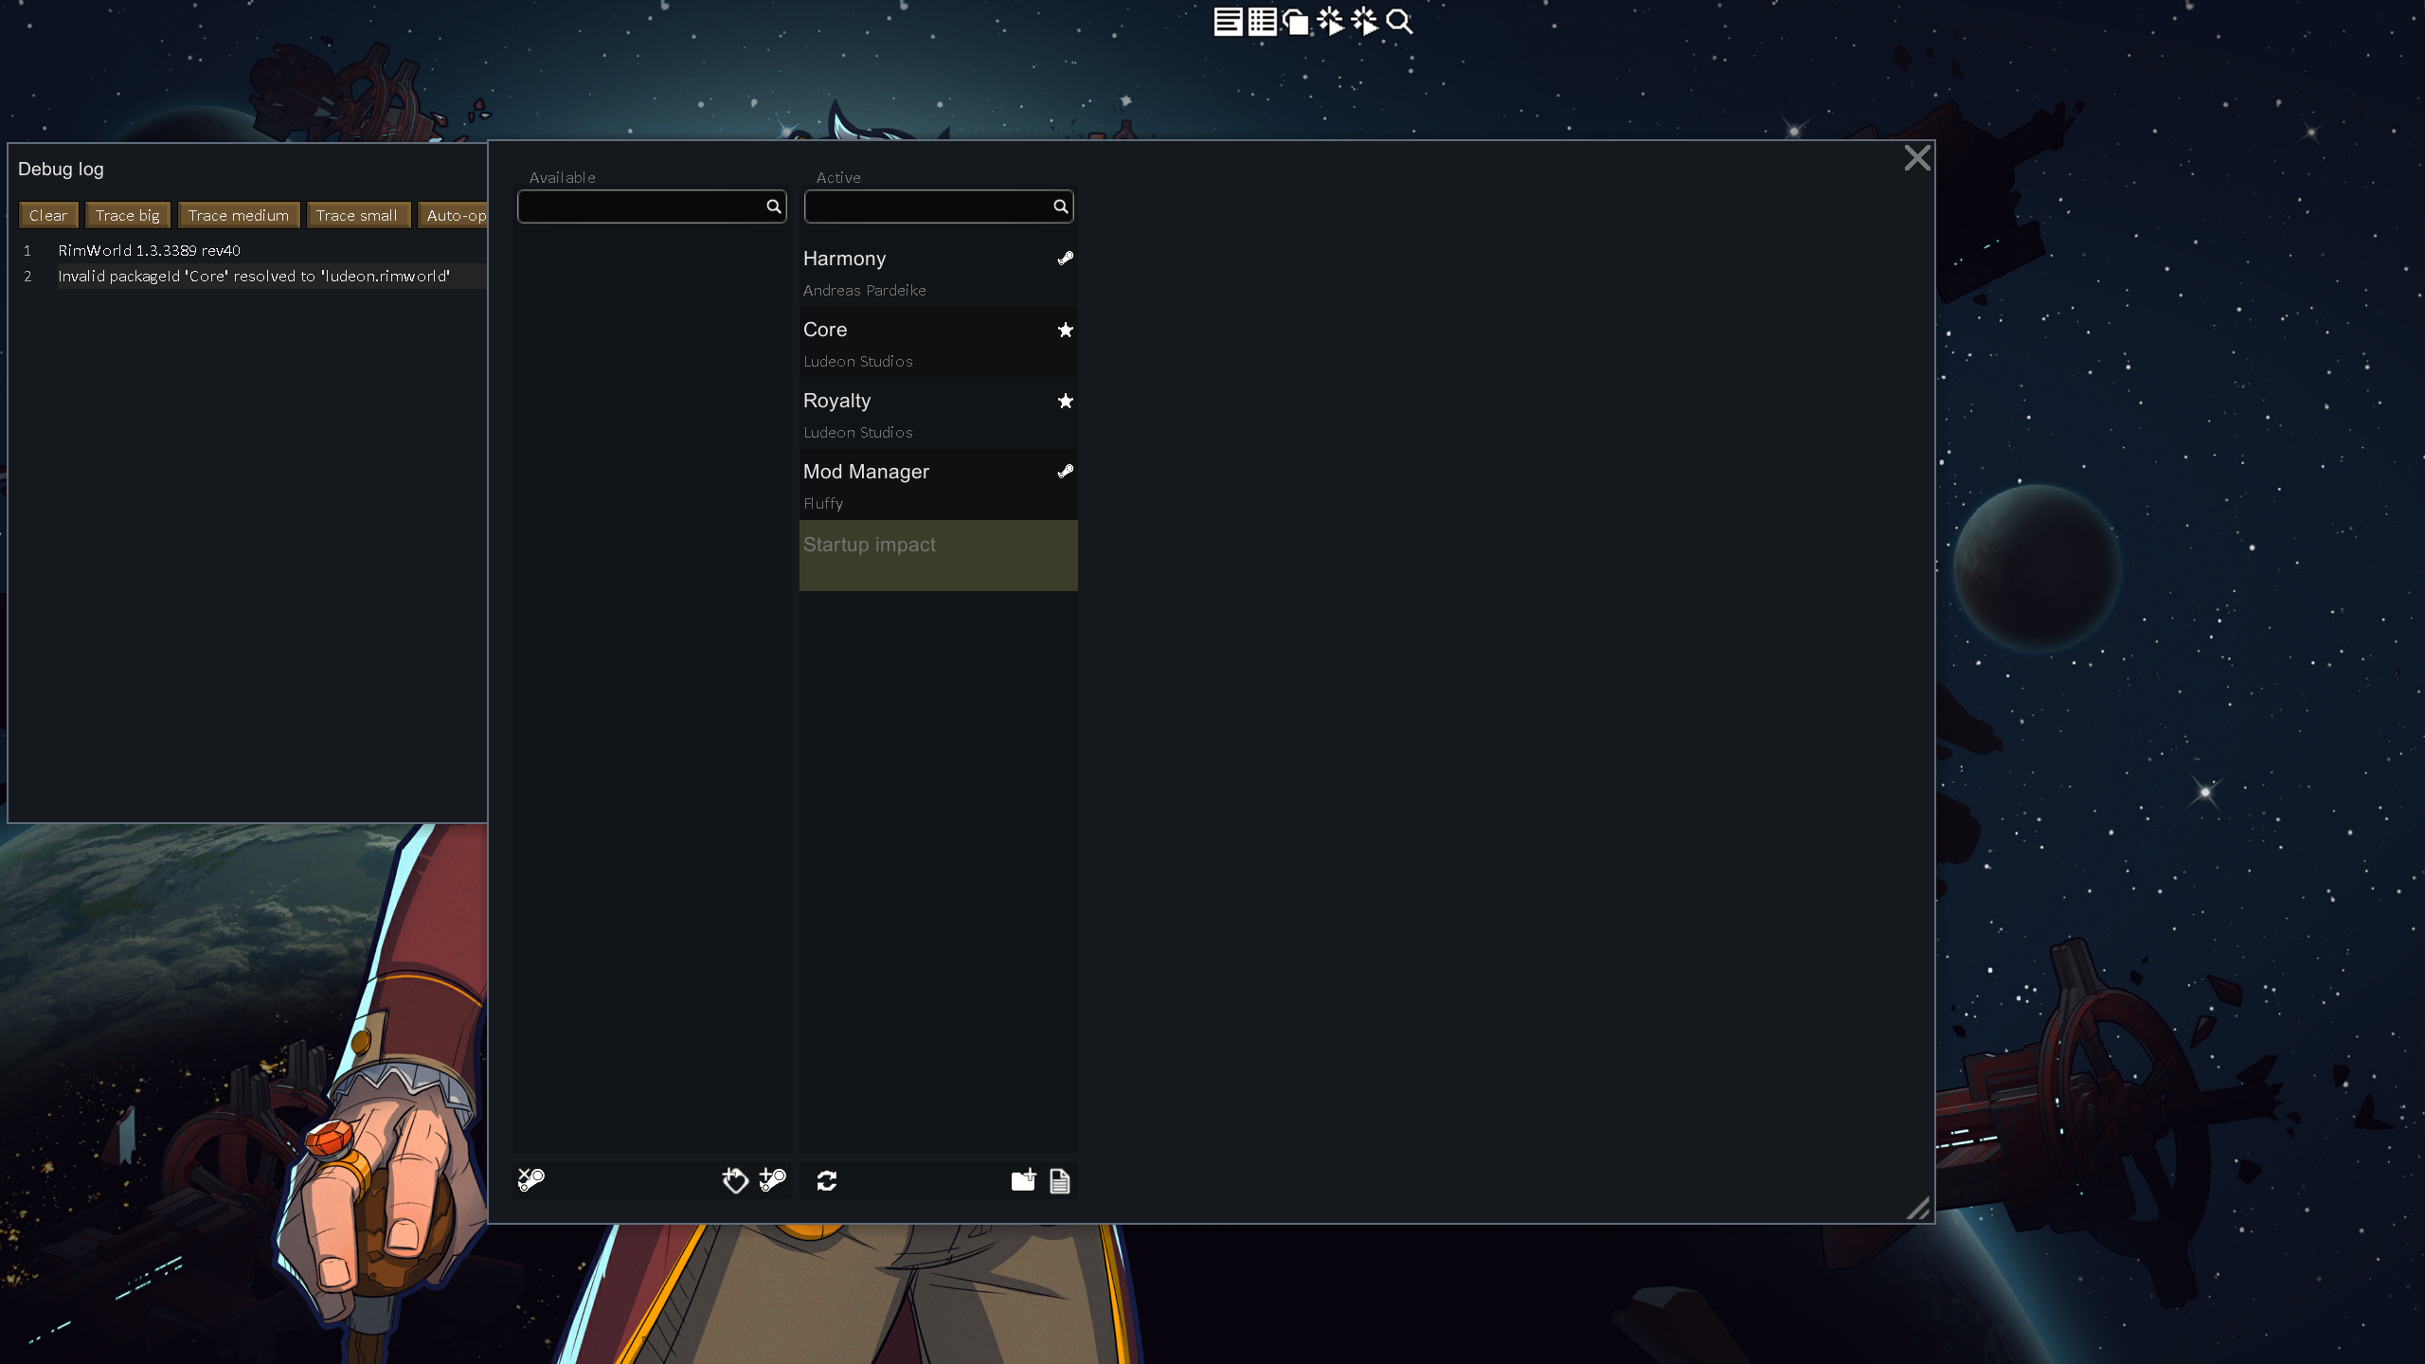Select the Royalty mod in Active list
Viewport: 2425px width, 1364px height.
point(939,414)
